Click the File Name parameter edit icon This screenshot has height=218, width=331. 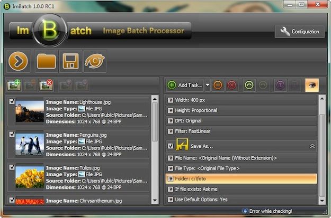pos(171,158)
